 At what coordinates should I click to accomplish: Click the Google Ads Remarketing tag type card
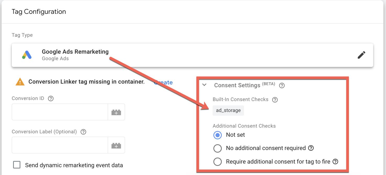192,55
